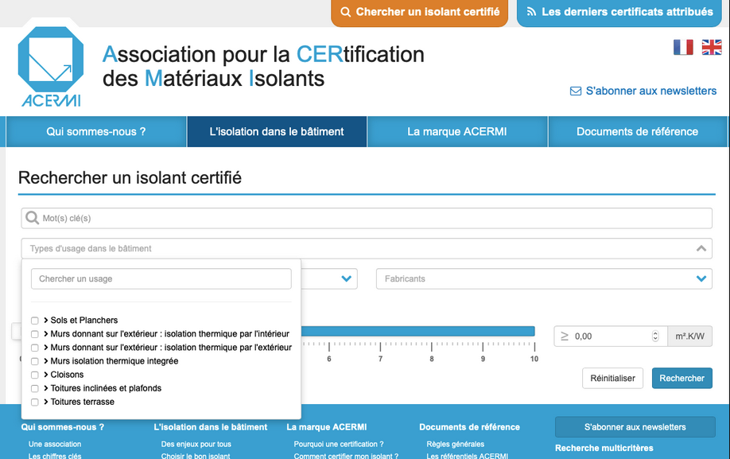Open footer link Règles générales
Viewport: 730px width, 459px height.
(x=456, y=444)
